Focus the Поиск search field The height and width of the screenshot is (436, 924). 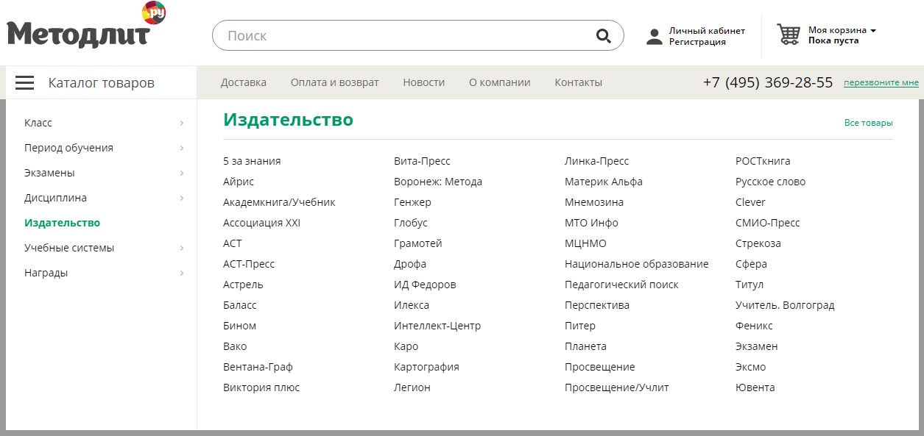[418, 35]
